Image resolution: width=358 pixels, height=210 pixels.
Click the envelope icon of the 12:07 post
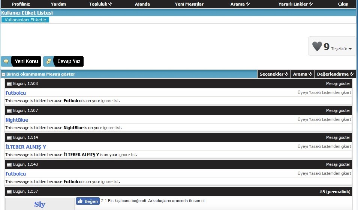click(x=9, y=111)
